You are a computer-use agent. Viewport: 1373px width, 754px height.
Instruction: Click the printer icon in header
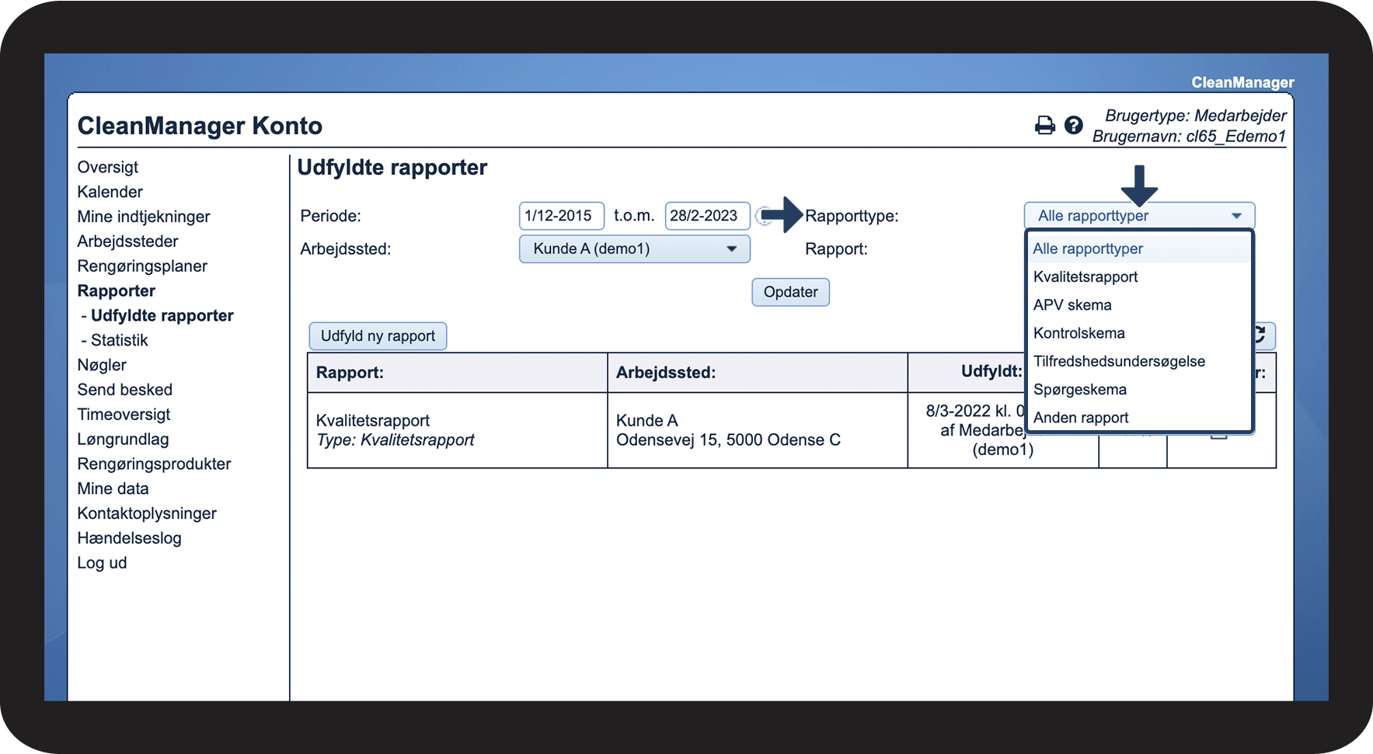click(x=1045, y=125)
